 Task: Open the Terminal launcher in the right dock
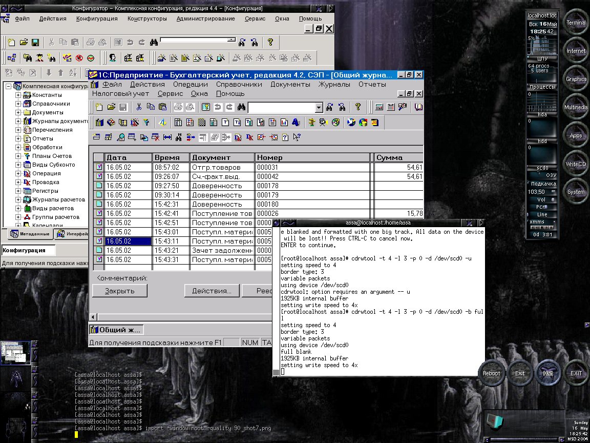[x=576, y=23]
